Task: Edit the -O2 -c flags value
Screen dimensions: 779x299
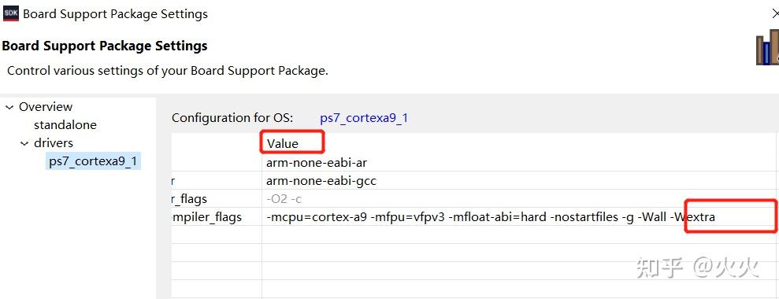Action: (519, 198)
